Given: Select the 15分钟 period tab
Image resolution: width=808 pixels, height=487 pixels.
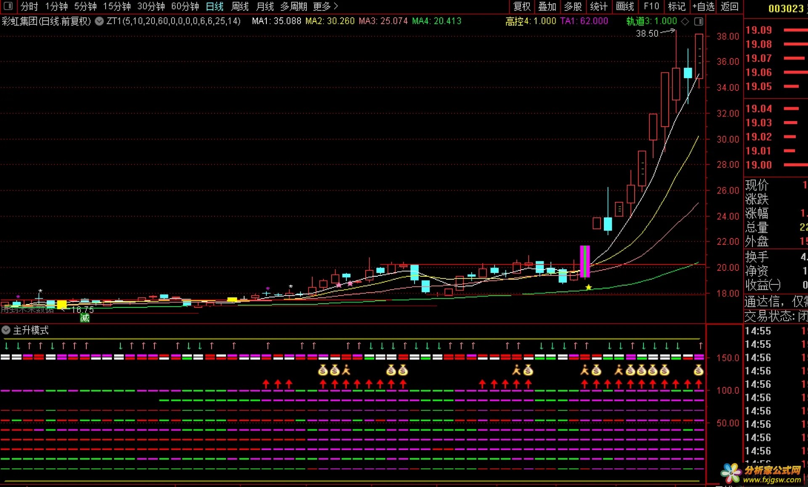Looking at the screenshot, I should coord(117,6).
